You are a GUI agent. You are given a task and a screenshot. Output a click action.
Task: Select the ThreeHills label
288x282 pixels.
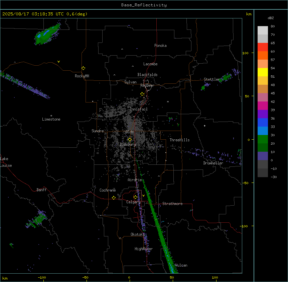click(179, 140)
